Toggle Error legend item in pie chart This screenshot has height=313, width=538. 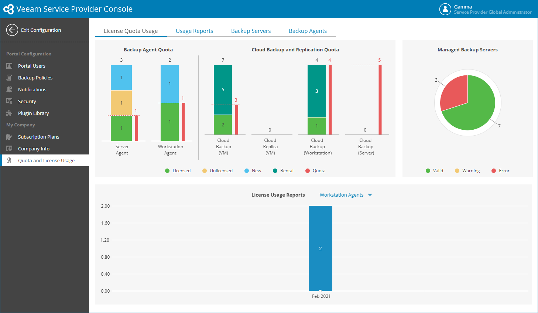click(500, 171)
